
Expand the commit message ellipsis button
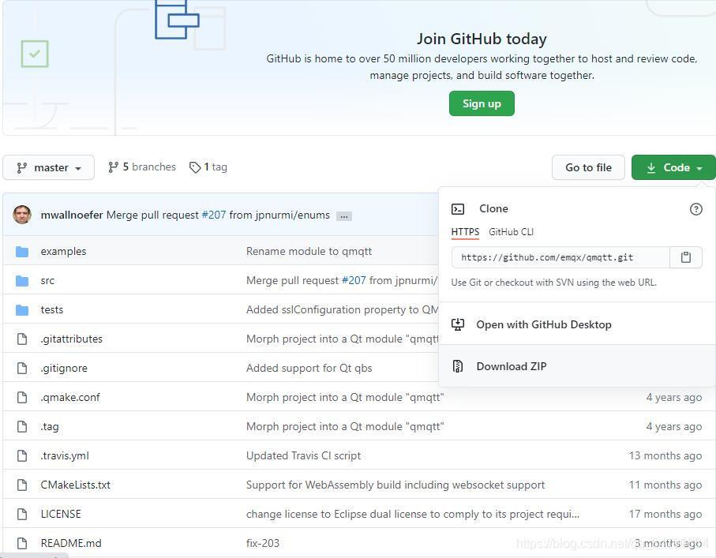[344, 216]
